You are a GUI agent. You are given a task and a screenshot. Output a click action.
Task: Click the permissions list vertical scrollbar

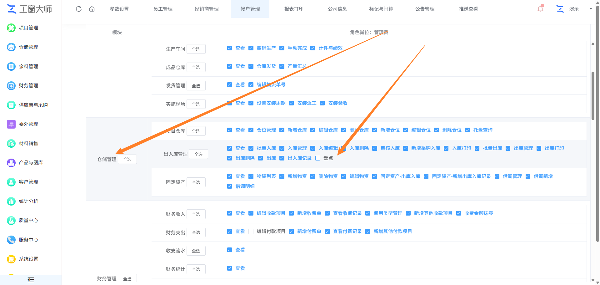tap(593, 96)
